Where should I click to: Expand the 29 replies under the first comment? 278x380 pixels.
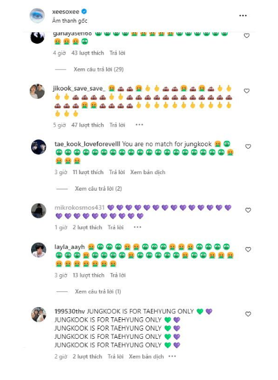[98, 69]
